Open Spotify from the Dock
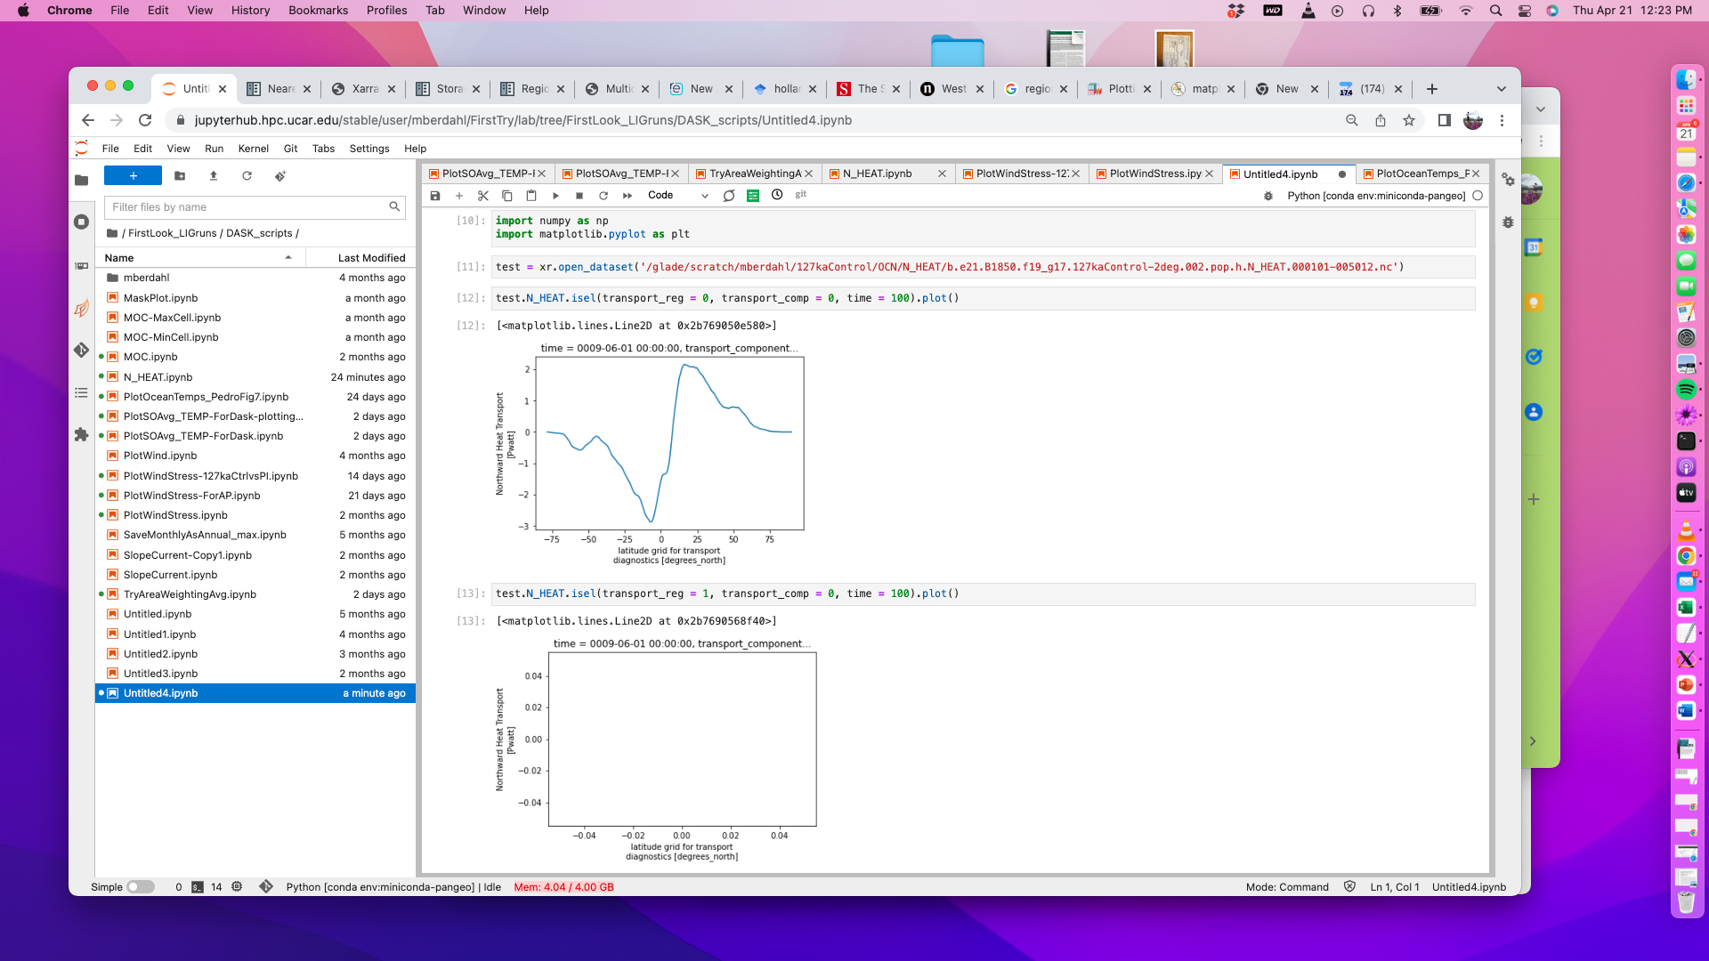1709x961 pixels. point(1686,389)
